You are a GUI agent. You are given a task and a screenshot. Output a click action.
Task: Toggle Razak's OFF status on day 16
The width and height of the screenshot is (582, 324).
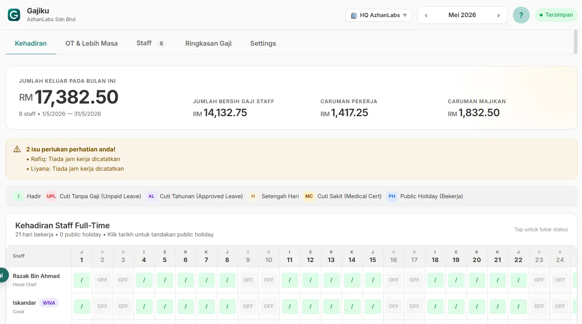(x=394, y=280)
